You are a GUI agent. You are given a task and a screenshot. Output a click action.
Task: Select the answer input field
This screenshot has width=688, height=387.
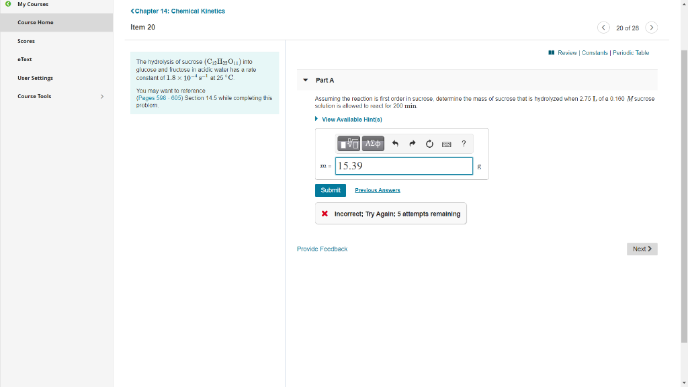pos(403,165)
